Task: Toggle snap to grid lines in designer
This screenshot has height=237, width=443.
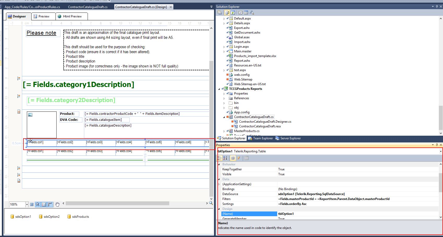Action: click(38, 204)
